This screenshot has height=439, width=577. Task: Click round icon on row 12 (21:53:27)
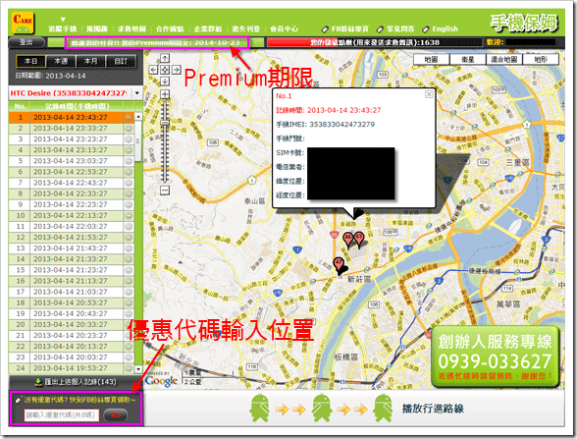[x=129, y=238]
